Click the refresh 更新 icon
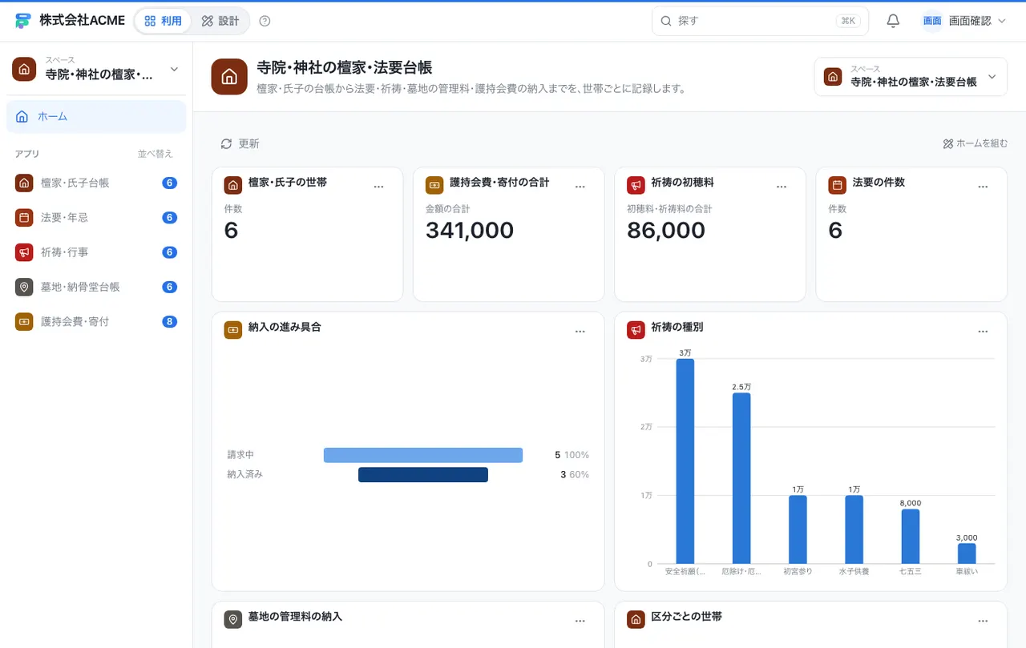The image size is (1026, 648). (x=226, y=143)
